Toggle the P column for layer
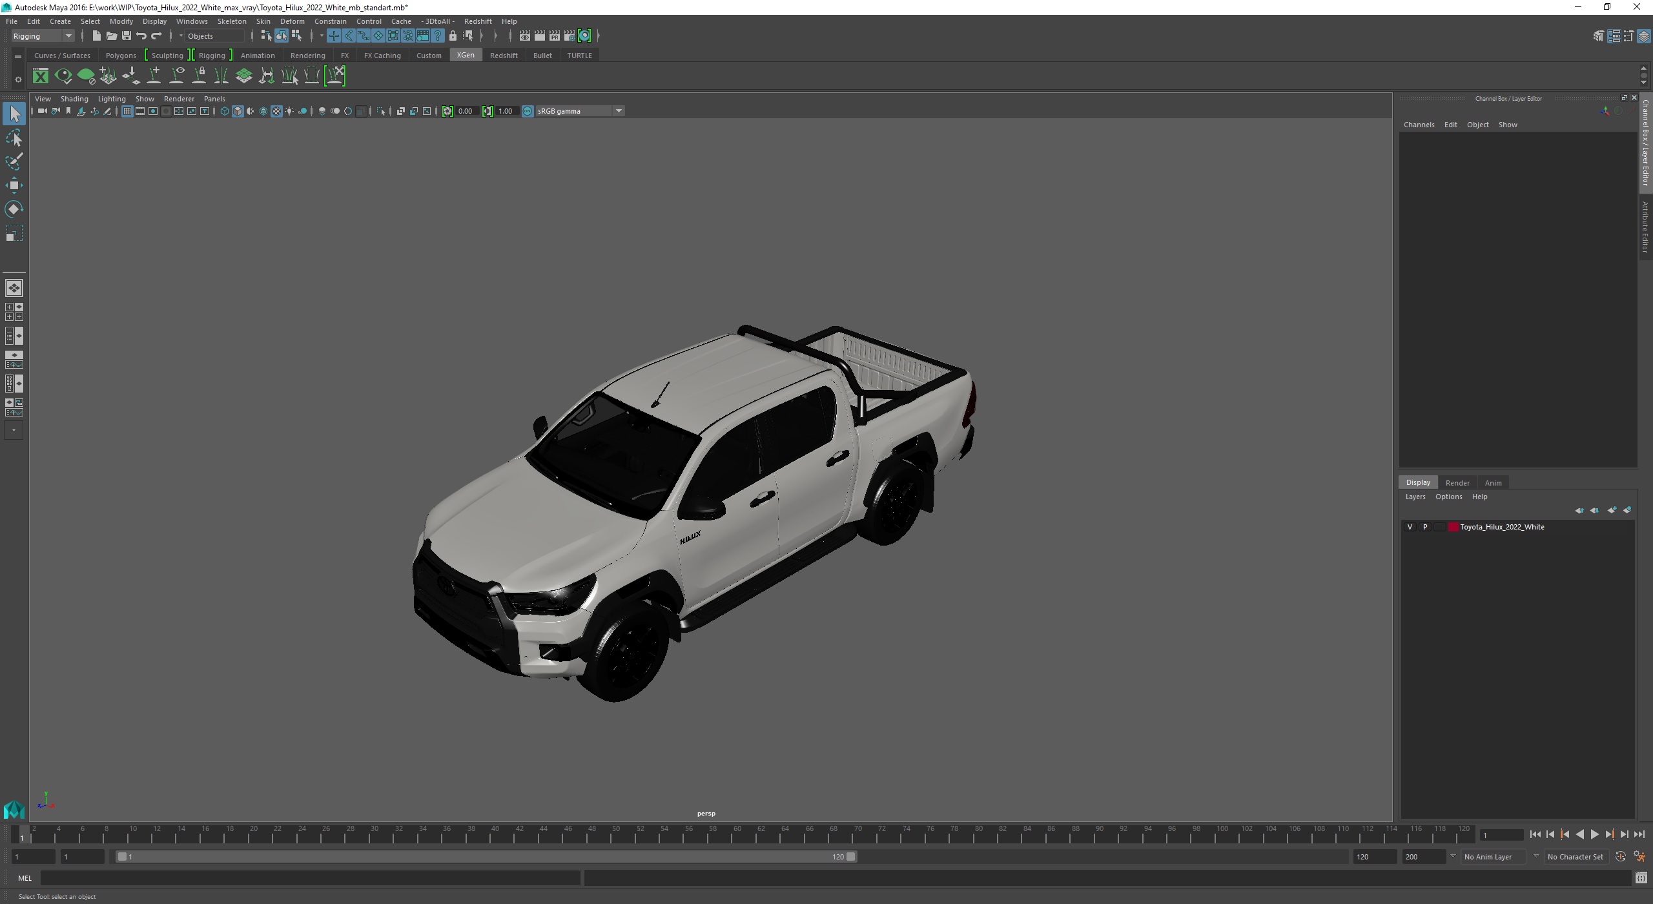 coord(1425,527)
